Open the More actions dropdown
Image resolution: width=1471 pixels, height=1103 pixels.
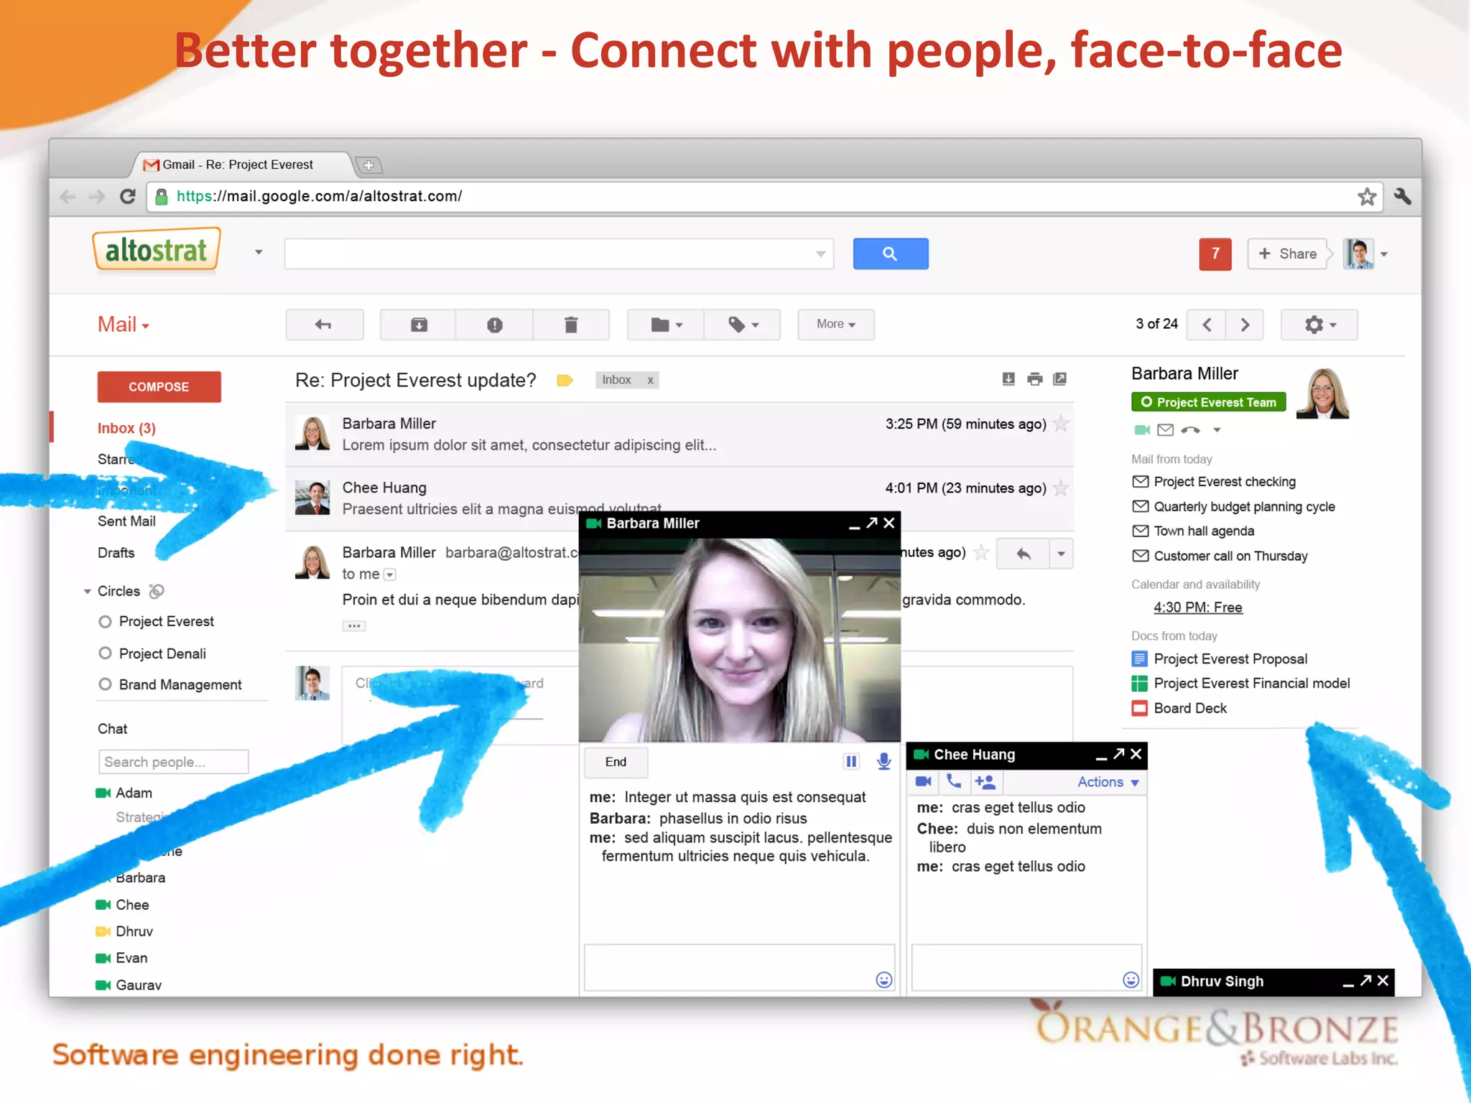[836, 325]
